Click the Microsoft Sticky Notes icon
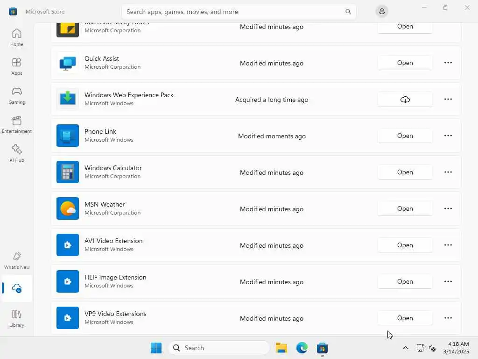Screen dimensions: 478x359 point(68,30)
